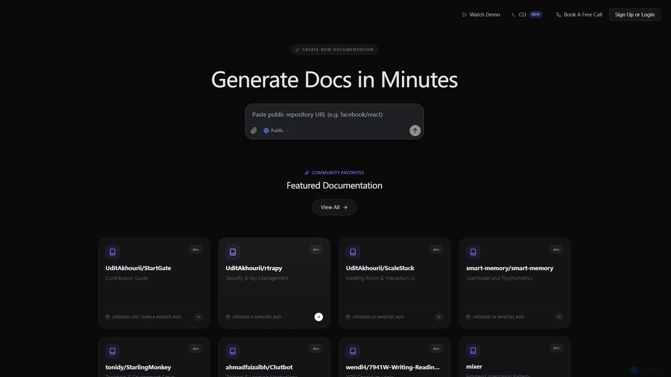The image size is (671, 377).
Task: Click the arrow on the smart-memory card
Action: [x=559, y=317]
